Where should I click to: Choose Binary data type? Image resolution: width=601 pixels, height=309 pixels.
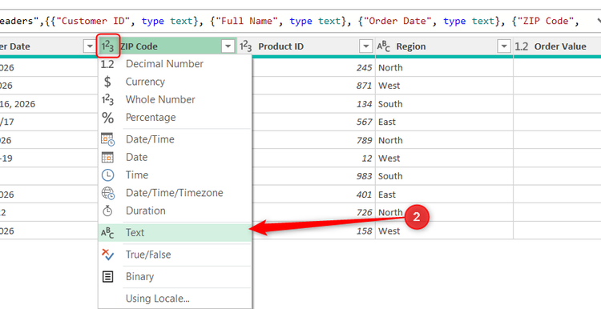(175, 276)
